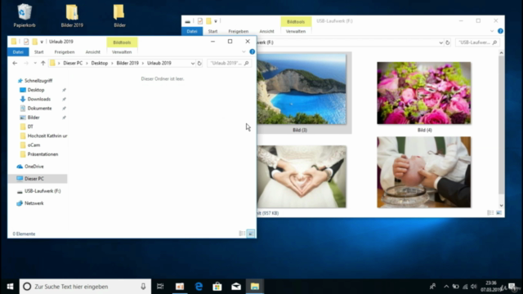Select the Bild (3) beach thumbnail

tap(302, 90)
